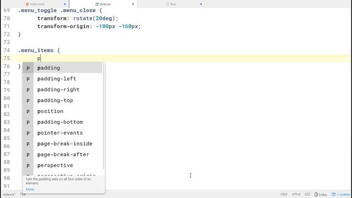The image size is (352, 198).
Task: Click line number 69 in gutter
Action: pyautogui.click(x=7, y=10)
